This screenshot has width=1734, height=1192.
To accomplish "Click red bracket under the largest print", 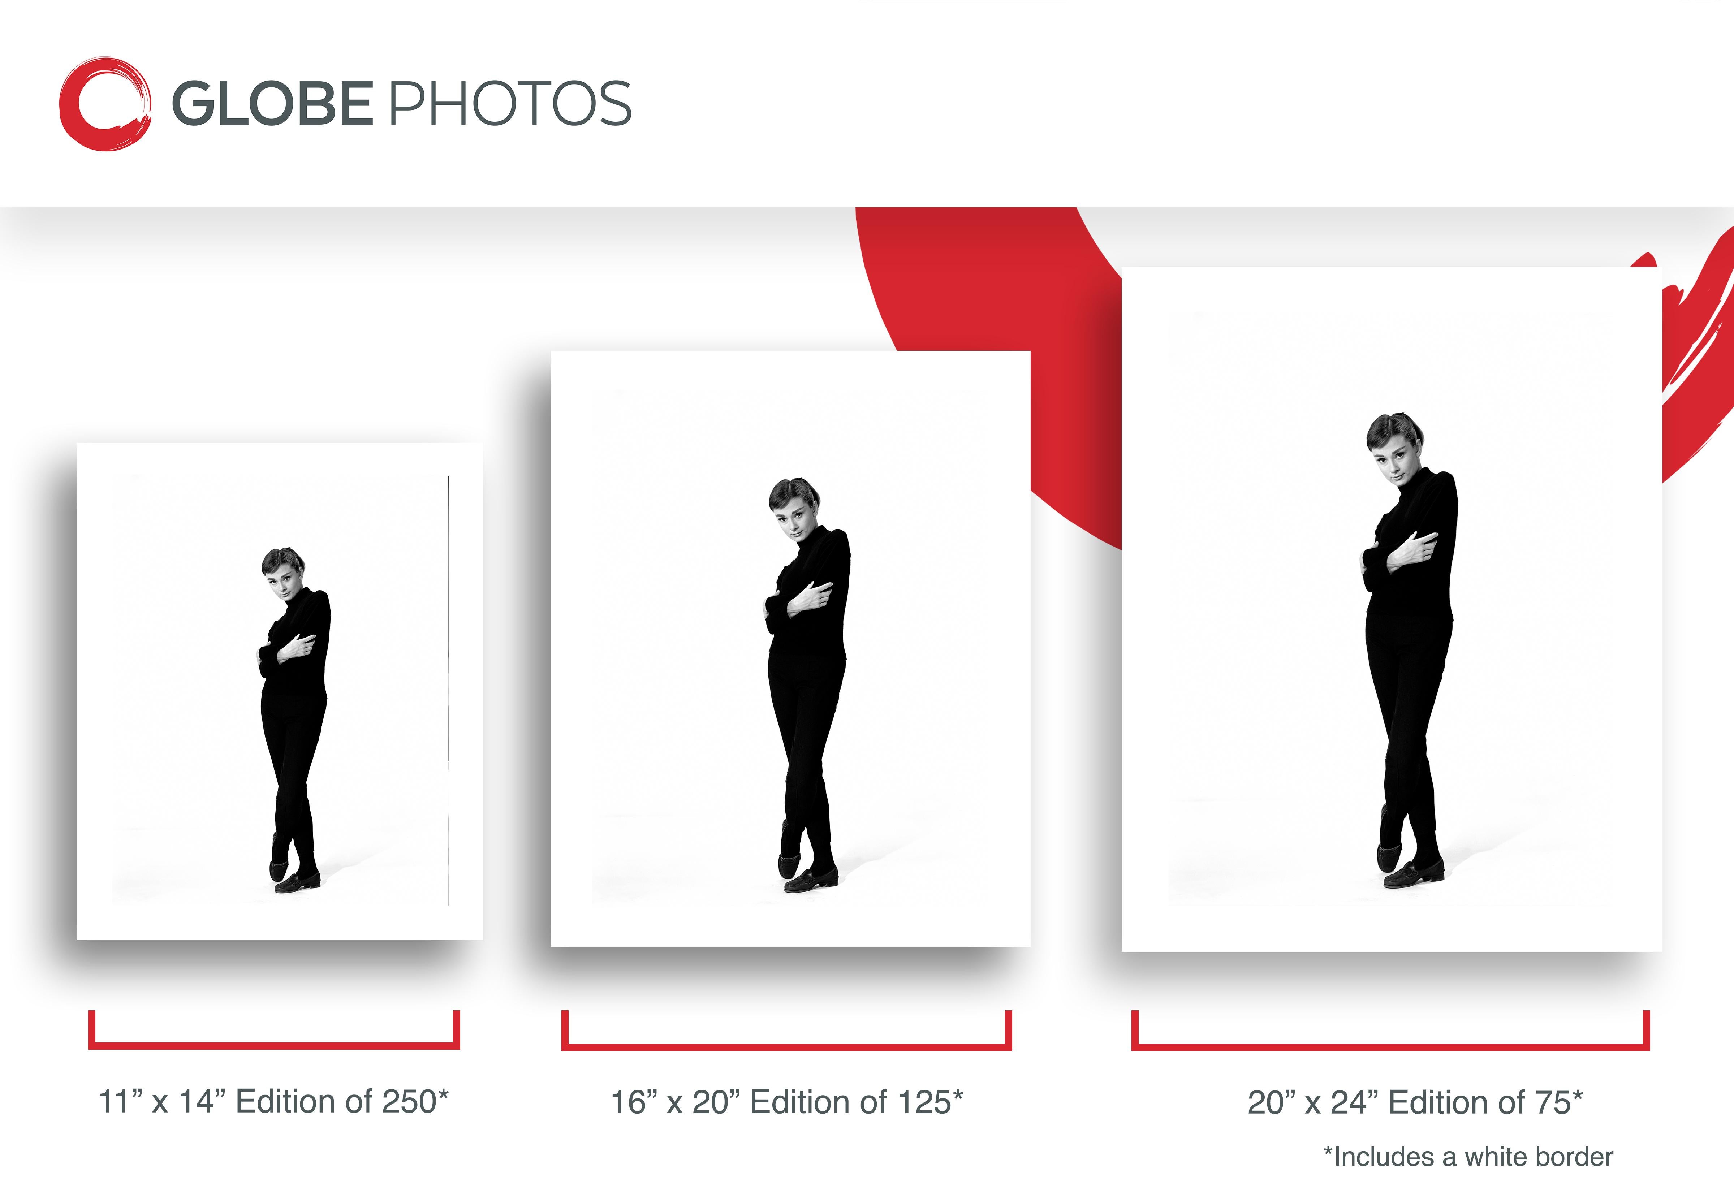I will (x=1390, y=1046).
